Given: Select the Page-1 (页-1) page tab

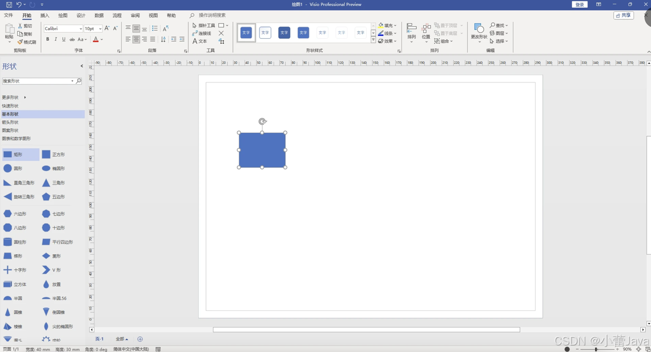Looking at the screenshot, I should click(x=99, y=339).
